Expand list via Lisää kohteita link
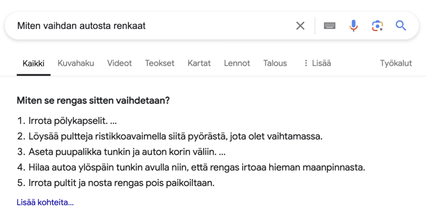The width and height of the screenshot is (426, 215). point(45,203)
